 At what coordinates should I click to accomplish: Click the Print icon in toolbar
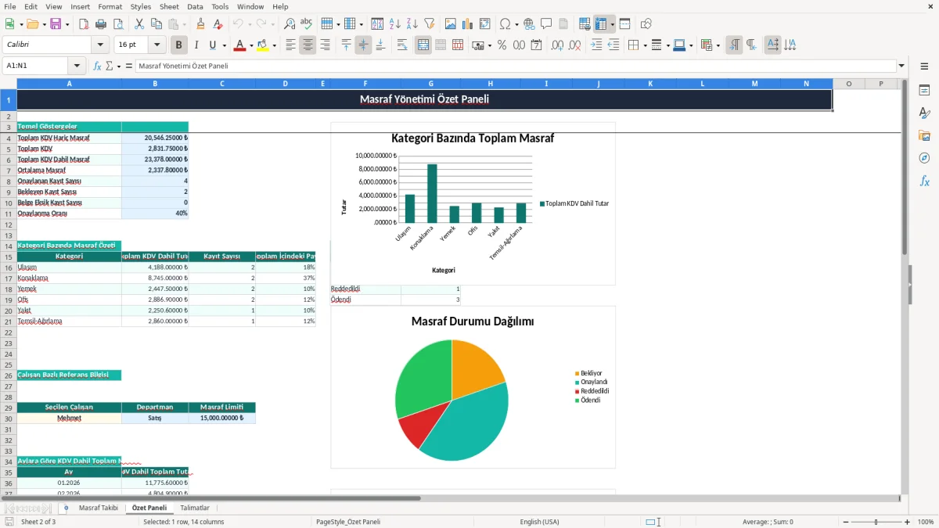(x=101, y=23)
